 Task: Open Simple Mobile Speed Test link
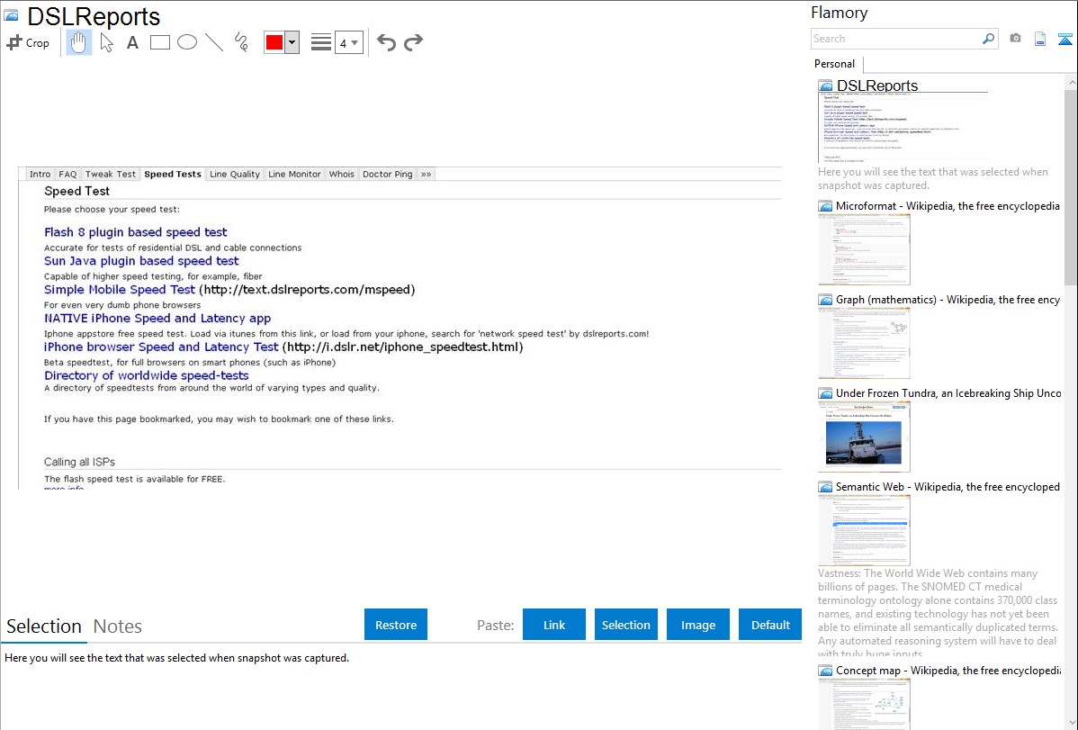coord(120,290)
